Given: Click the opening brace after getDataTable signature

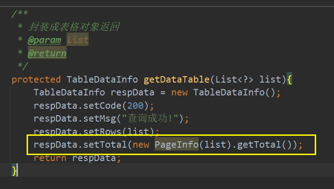Looking at the screenshot, I should tap(289, 79).
